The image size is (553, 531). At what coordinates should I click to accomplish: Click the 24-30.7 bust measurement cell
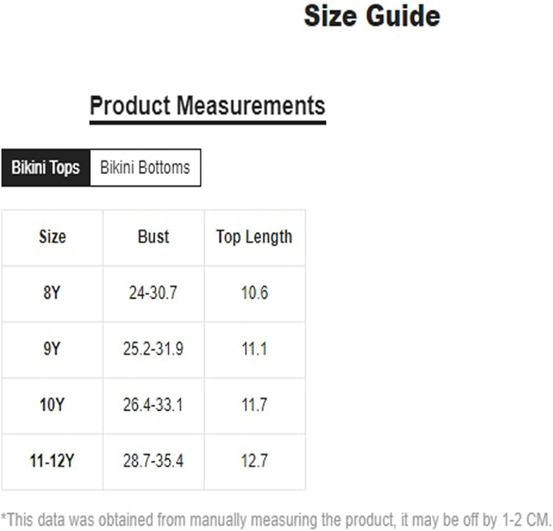point(153,293)
